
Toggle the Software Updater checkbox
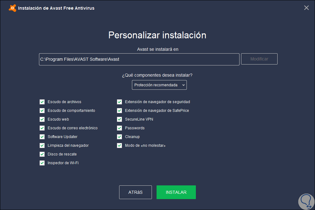tap(42, 137)
